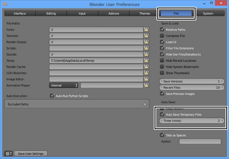
Task: Select the File tab
Action: coord(176,13)
